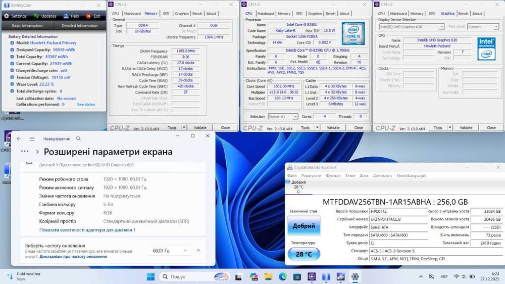This screenshot has width=505, height=284.
Task: Open Microsoft Store from the taskbar
Action: [297, 276]
